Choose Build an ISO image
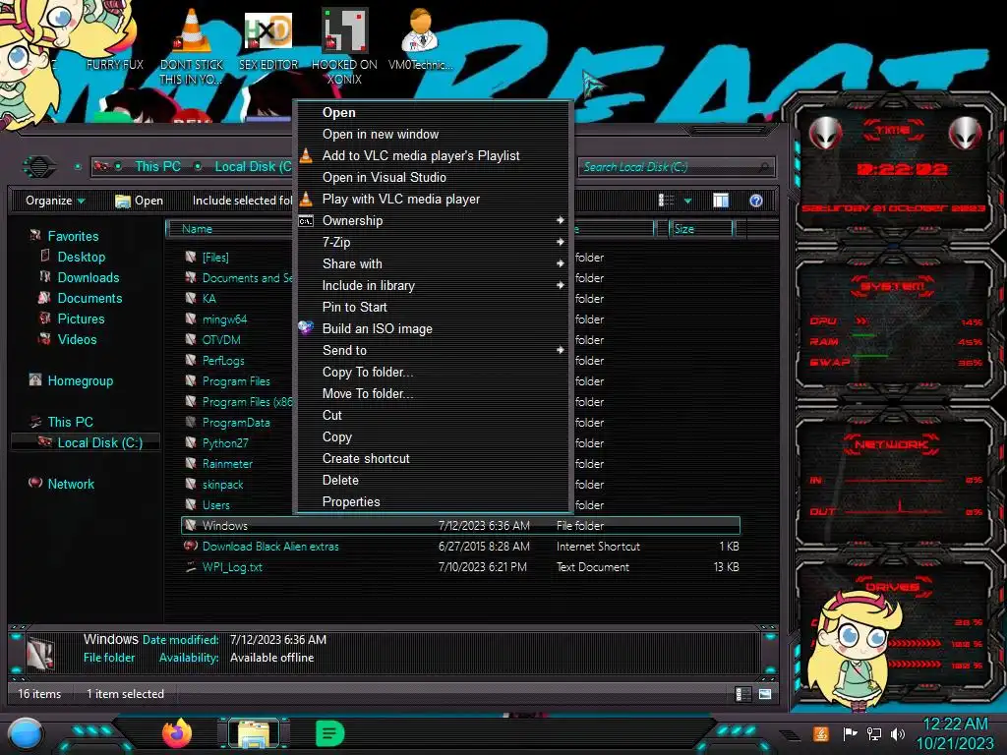 coord(433,328)
